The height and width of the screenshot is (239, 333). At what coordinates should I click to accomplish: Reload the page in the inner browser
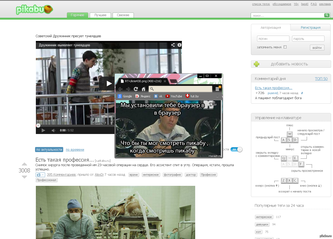(136, 89)
